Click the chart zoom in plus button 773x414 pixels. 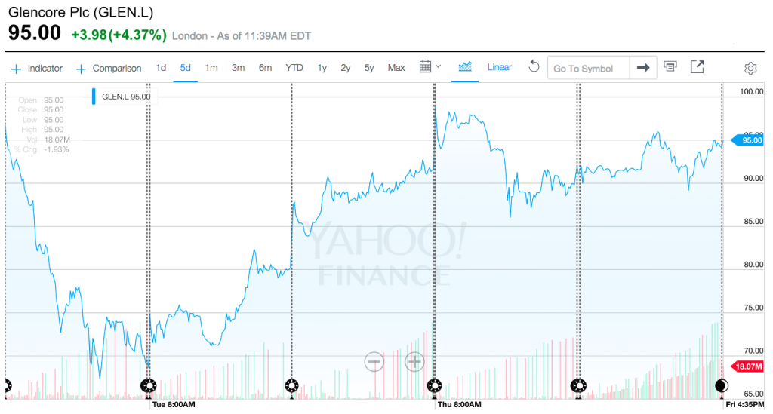coord(414,362)
